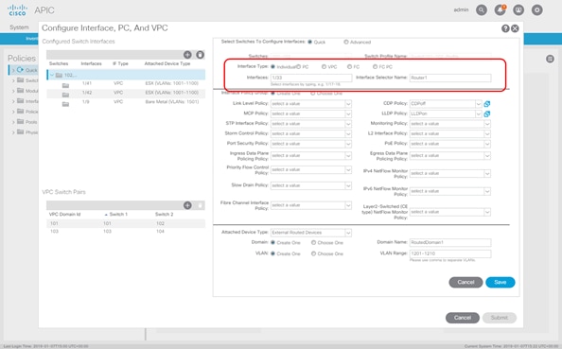Select FC PC interface type

[x=375, y=66]
